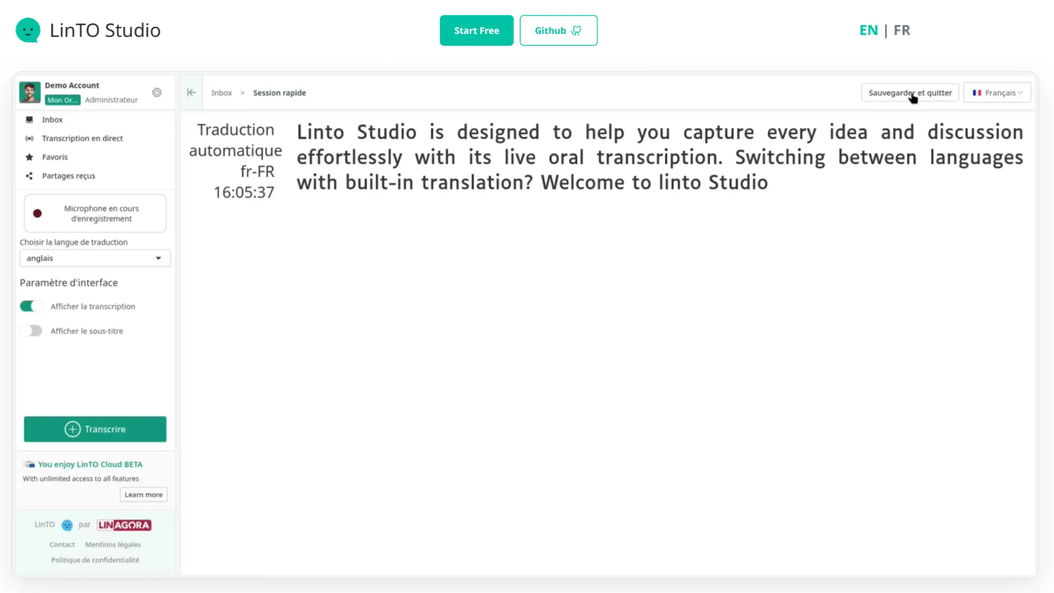Open the Français language dropdown

pyautogui.click(x=997, y=93)
